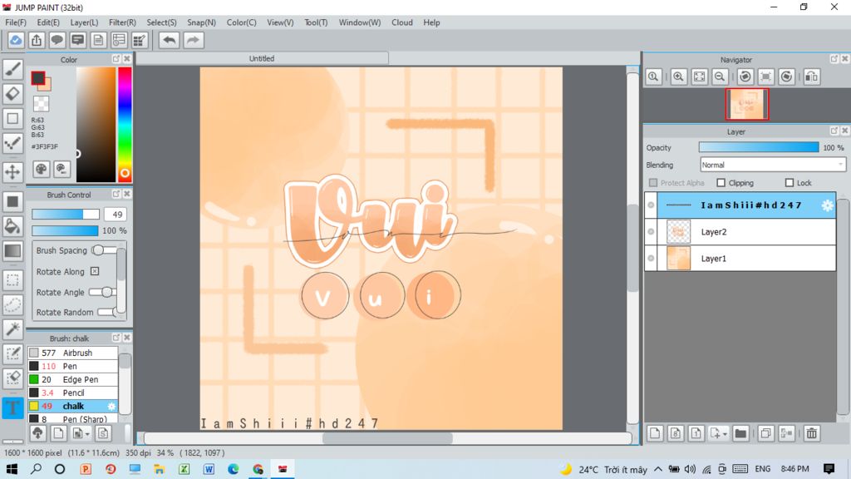Viewport: 851px width, 479px height.
Task: Open system tray hidden icons chevron
Action: (658, 469)
